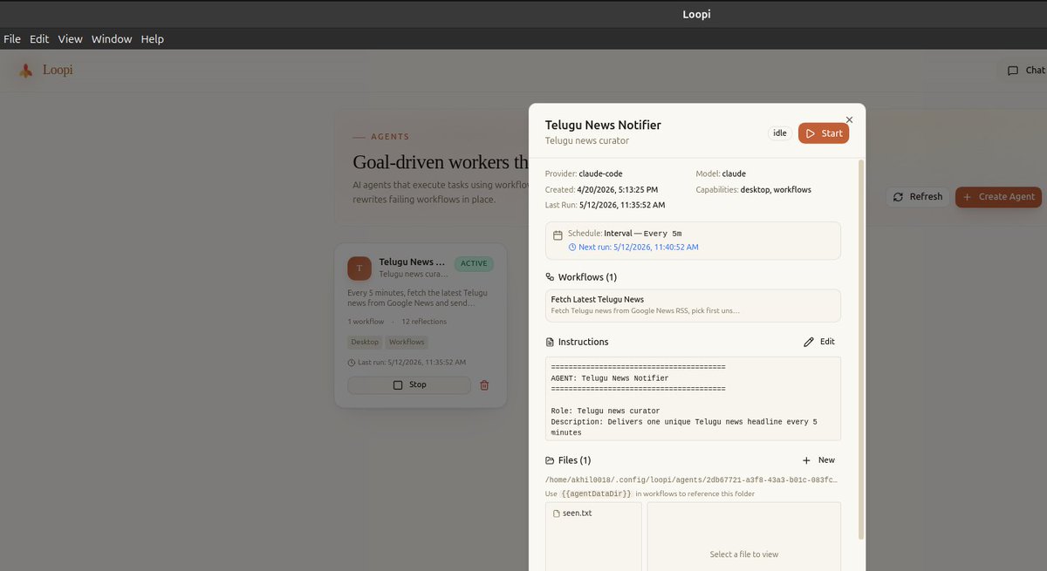
Task: Click the idle status badge
Action: coord(780,133)
